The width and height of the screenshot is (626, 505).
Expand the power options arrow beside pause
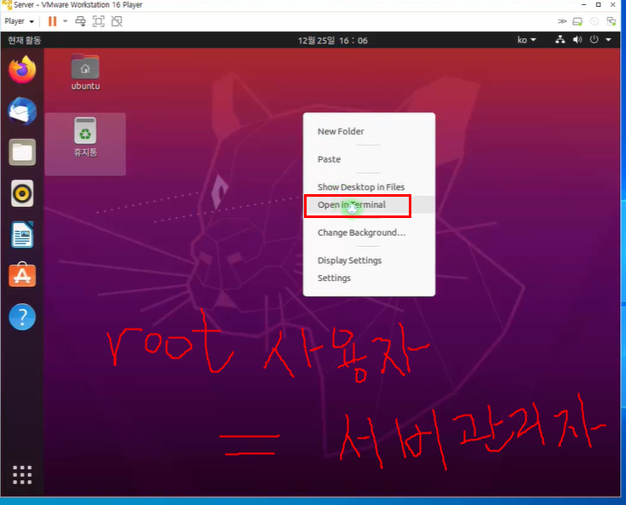[x=65, y=21]
